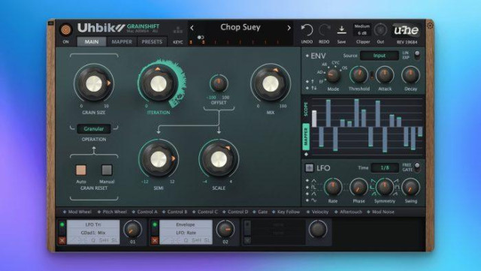This screenshot has width=481, height=271.
Task: Click the SCALE knob
Action: coord(219,159)
